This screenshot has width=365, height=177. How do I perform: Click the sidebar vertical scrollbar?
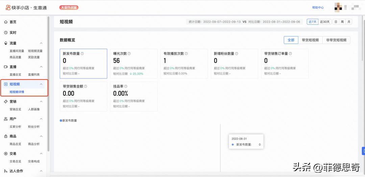point(48,84)
